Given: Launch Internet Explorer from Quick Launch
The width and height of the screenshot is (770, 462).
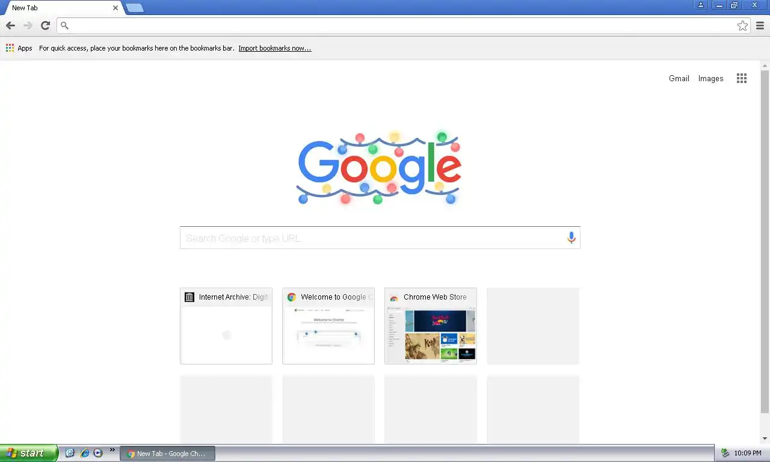Looking at the screenshot, I should point(84,453).
